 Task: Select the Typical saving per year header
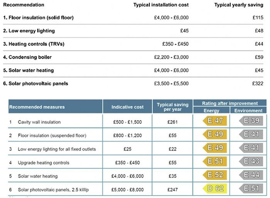(x=172, y=107)
